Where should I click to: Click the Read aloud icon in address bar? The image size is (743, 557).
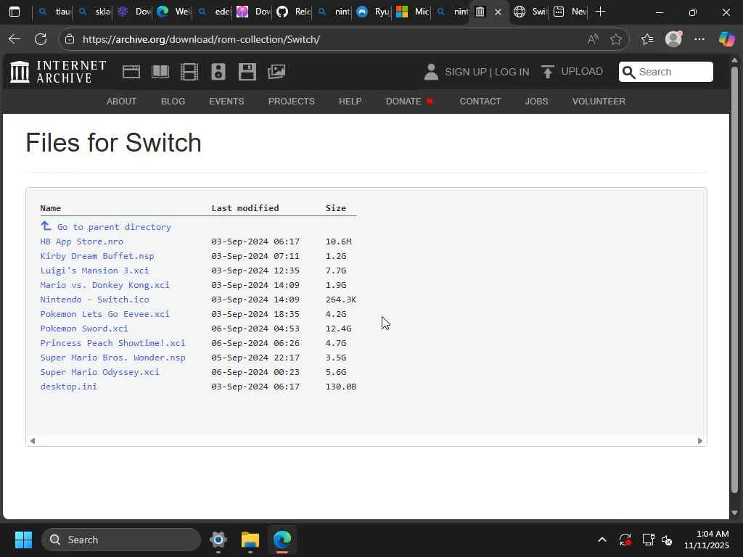[593, 39]
